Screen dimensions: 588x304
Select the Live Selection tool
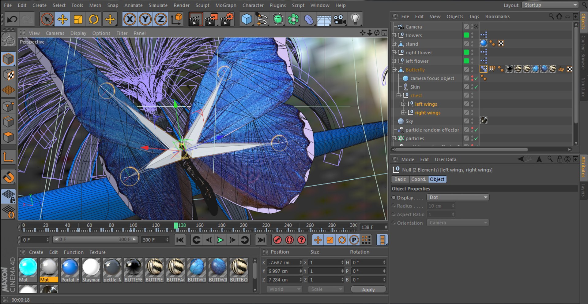[47, 20]
